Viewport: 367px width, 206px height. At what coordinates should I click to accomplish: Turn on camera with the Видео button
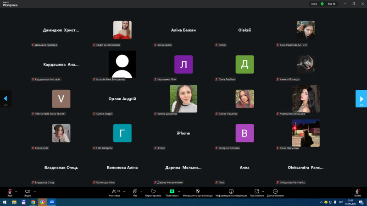point(28,192)
